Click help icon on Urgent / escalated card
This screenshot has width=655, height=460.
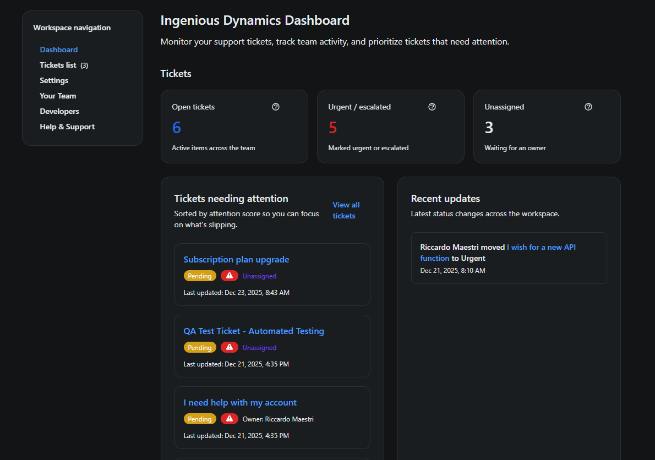pos(432,107)
